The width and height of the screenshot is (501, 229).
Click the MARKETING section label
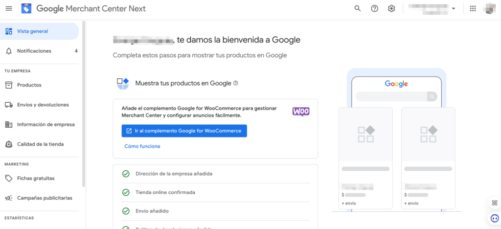tap(17, 164)
